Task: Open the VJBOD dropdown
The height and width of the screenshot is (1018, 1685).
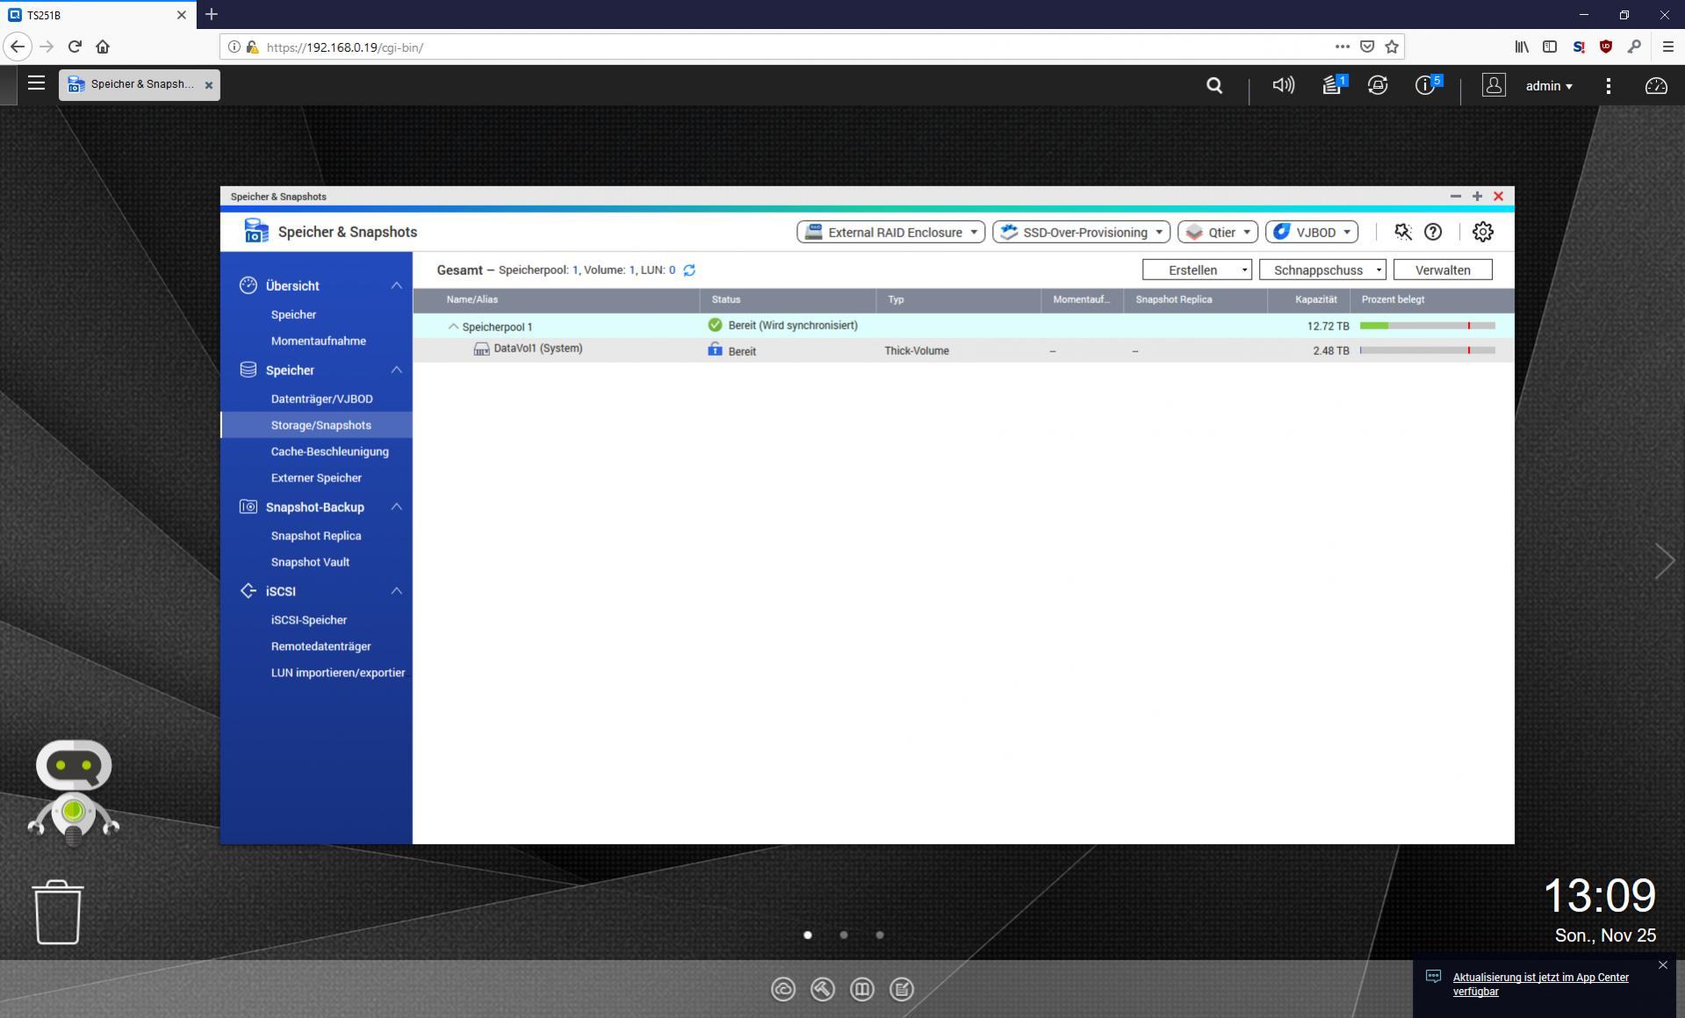Action: 1312,232
